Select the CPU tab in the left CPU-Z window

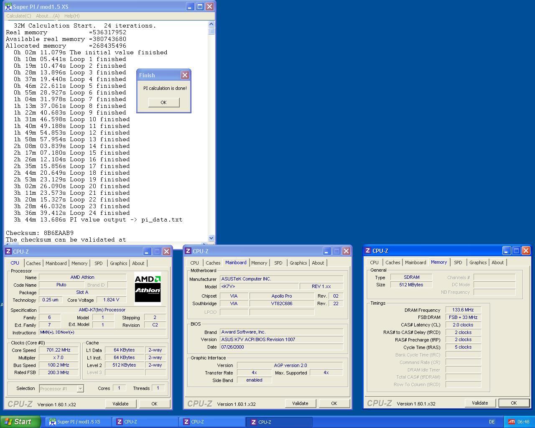pos(15,263)
